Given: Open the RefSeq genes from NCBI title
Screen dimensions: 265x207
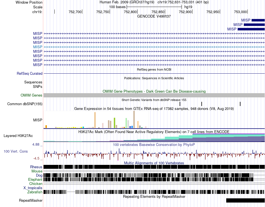Looking at the screenshot, I should 154,69.
